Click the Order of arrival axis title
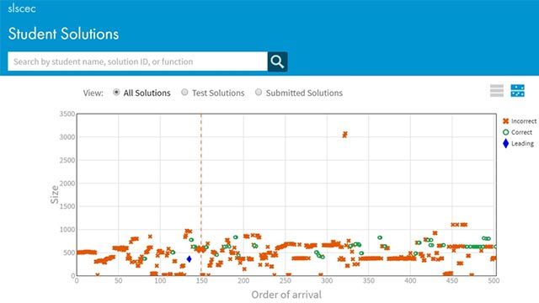The image size is (539, 303). [x=286, y=295]
